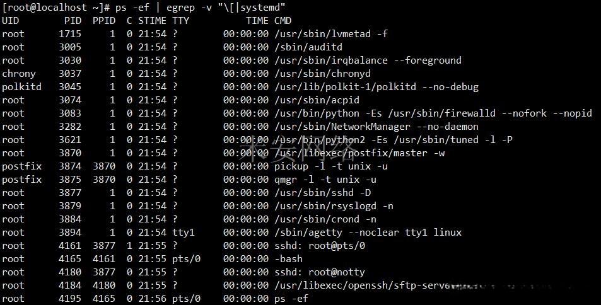
Task: Click PID 3030 of irqbalance
Action: click(x=70, y=60)
